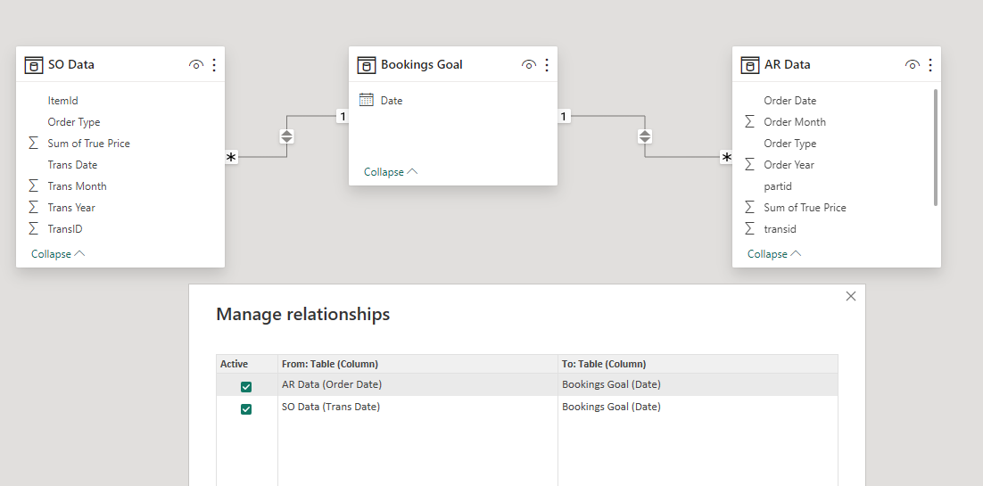Click Bookings Goal (Date) in the first relationship row
Screen dimensions: 983x486
click(611, 384)
